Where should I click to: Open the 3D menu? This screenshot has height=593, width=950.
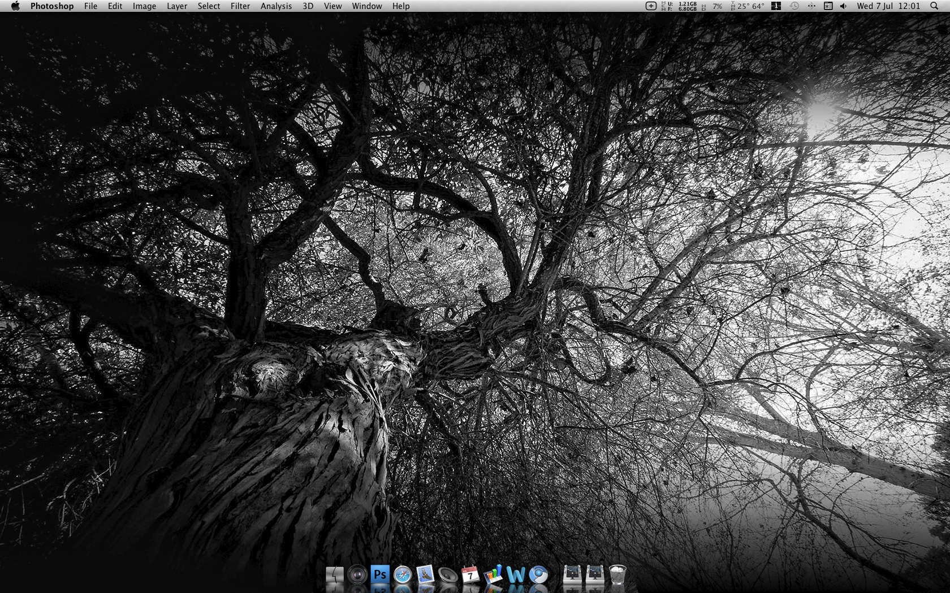click(x=308, y=6)
